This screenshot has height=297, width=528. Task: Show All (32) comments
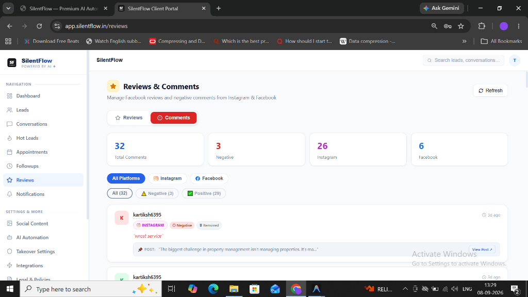click(x=120, y=193)
